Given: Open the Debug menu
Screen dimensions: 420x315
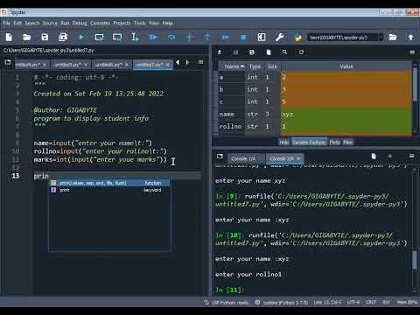Looking at the screenshot, I should pos(80,23).
